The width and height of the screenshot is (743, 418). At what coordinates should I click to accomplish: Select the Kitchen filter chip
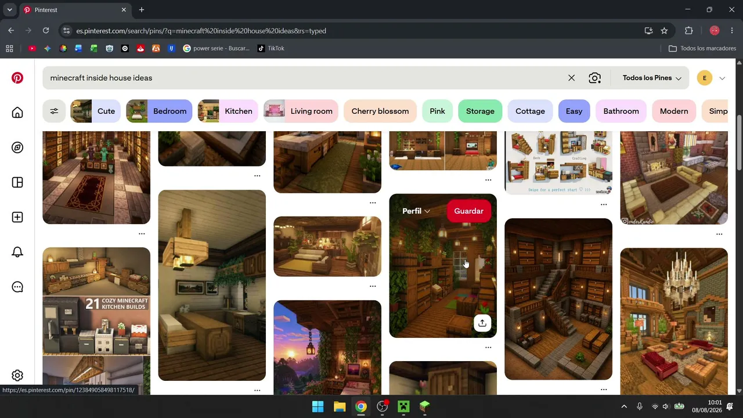click(228, 111)
